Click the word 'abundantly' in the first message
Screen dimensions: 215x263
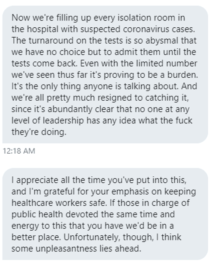point(70,109)
